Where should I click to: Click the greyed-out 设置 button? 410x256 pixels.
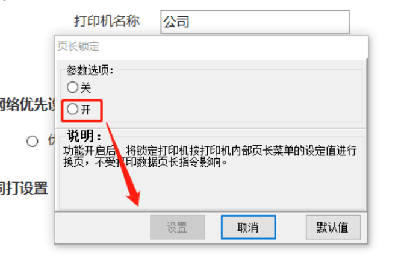point(177,227)
